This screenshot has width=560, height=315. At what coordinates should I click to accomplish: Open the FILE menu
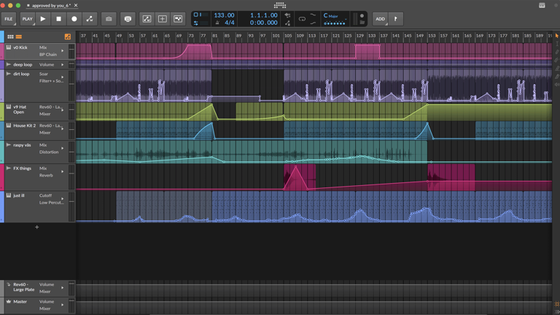point(9,19)
